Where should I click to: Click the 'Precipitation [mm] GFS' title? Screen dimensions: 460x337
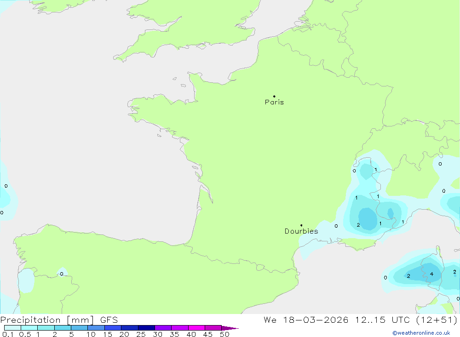click(x=59, y=320)
